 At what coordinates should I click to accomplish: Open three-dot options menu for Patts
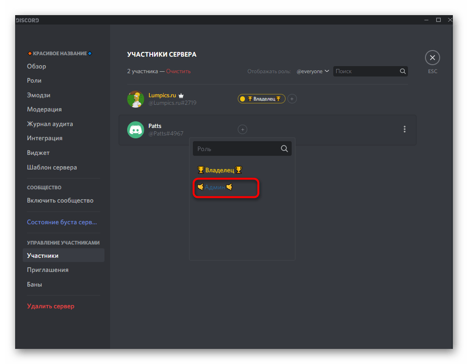coord(404,129)
